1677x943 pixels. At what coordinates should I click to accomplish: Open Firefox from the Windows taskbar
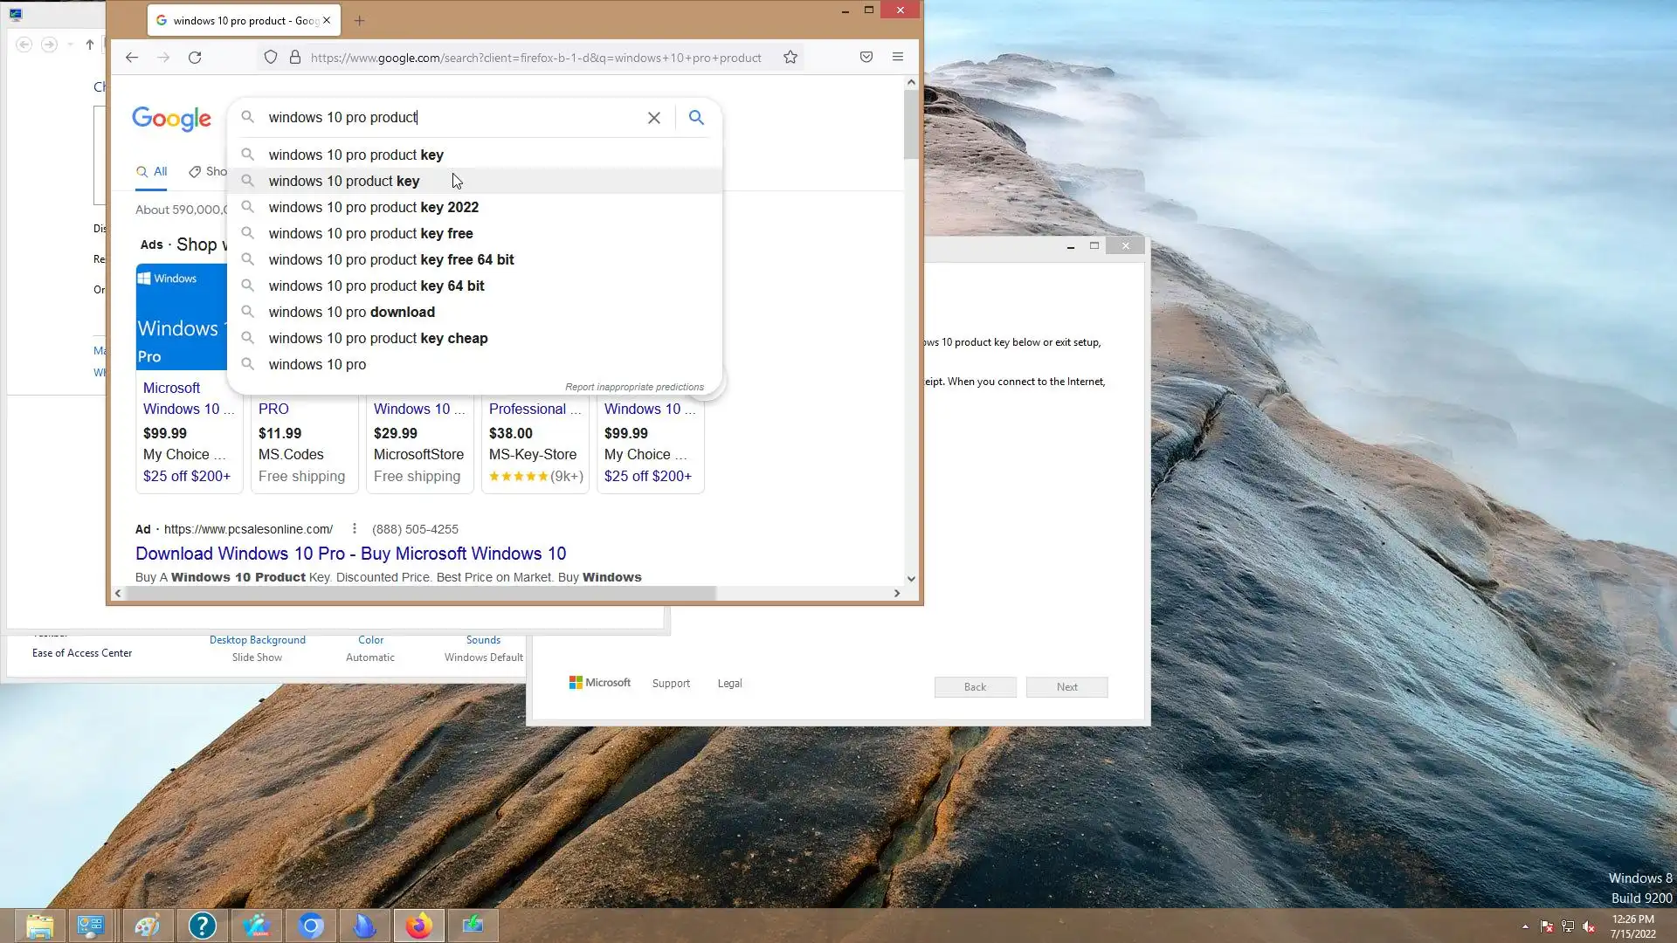pos(418,926)
